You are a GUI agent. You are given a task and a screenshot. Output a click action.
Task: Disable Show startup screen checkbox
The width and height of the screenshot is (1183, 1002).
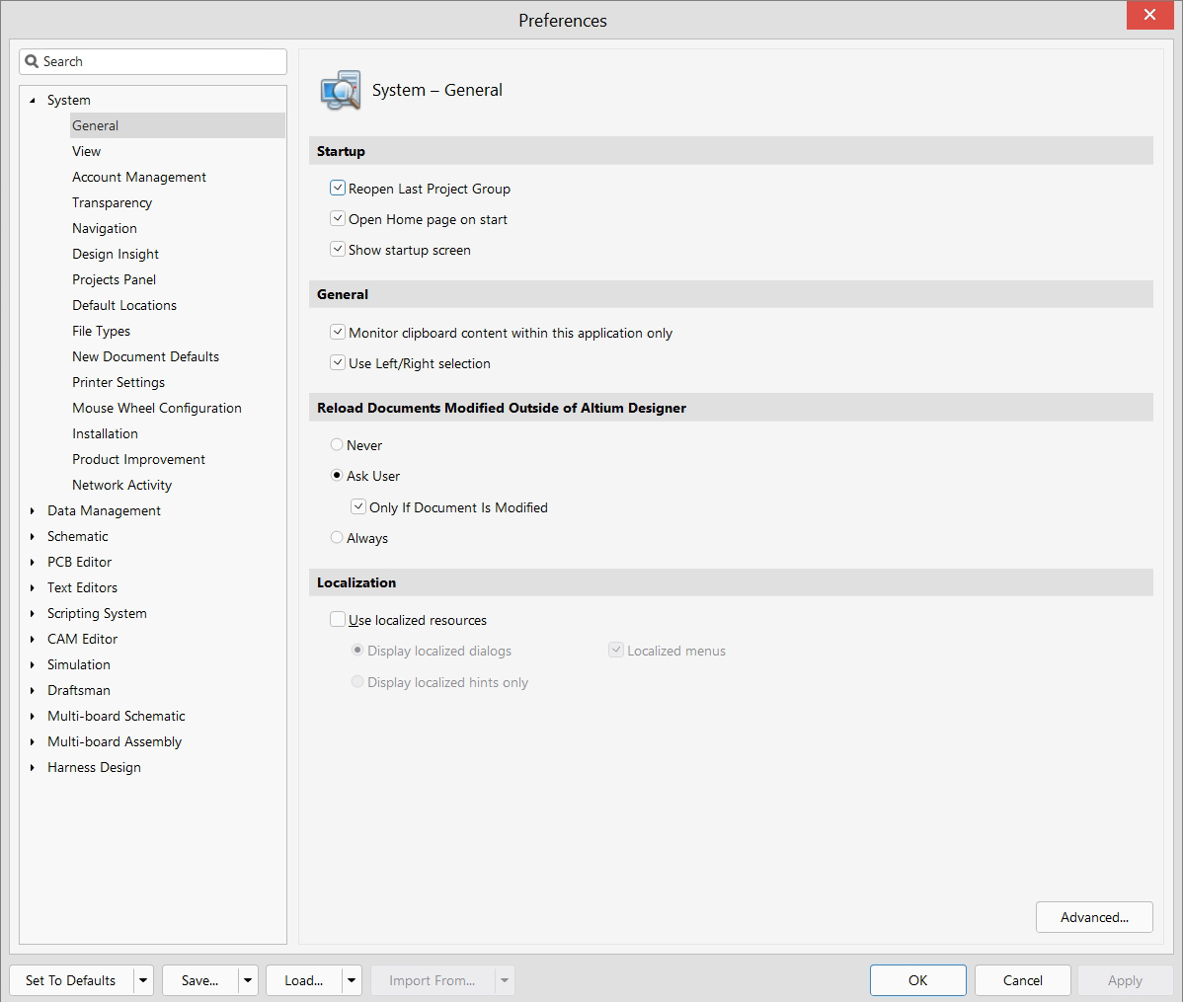(338, 249)
